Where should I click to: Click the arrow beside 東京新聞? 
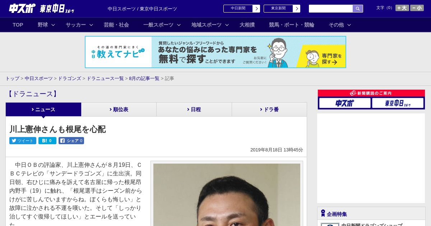(x=297, y=9)
